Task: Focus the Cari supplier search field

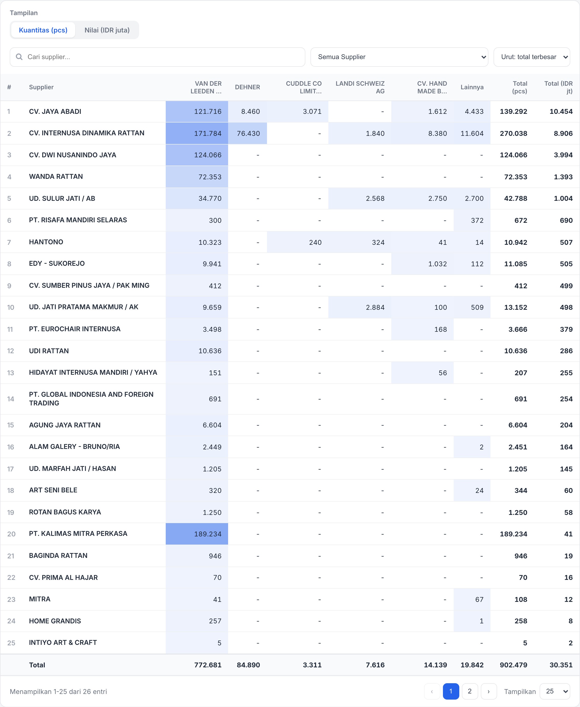Action: pos(157,57)
